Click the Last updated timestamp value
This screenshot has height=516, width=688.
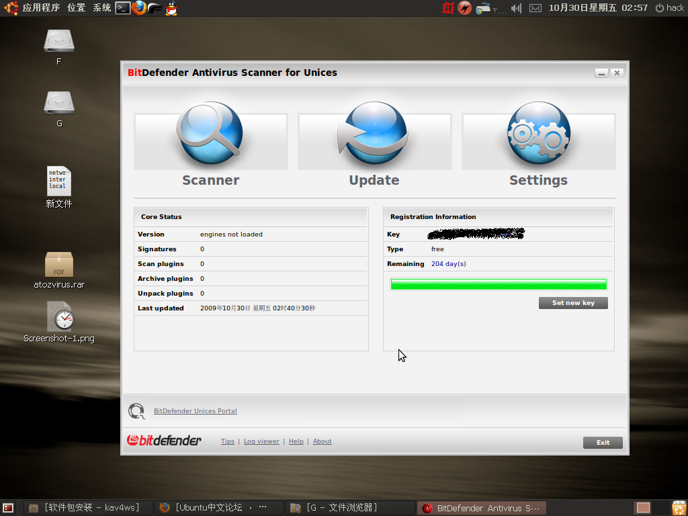257,308
